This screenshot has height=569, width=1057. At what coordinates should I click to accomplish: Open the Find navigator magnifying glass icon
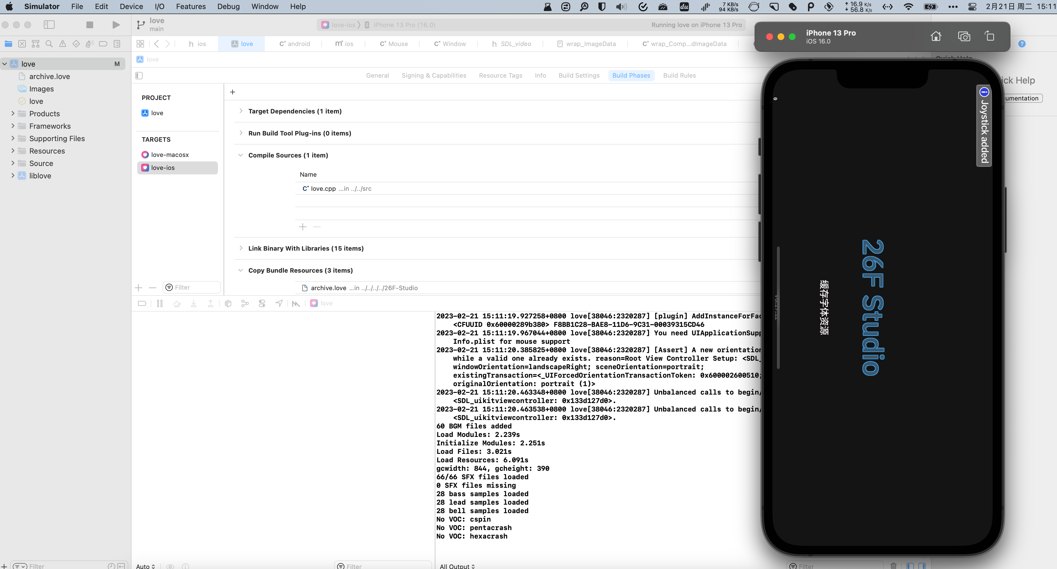pyautogui.click(x=49, y=43)
